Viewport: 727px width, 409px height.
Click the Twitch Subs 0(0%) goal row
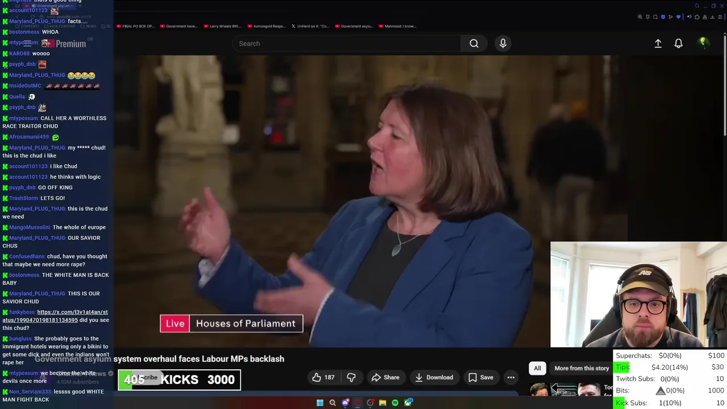click(670, 379)
